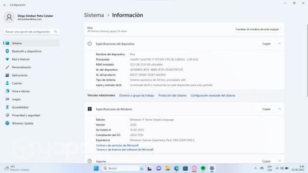
Task: Click the Windows Update sidebar icon
Action: 7,123
